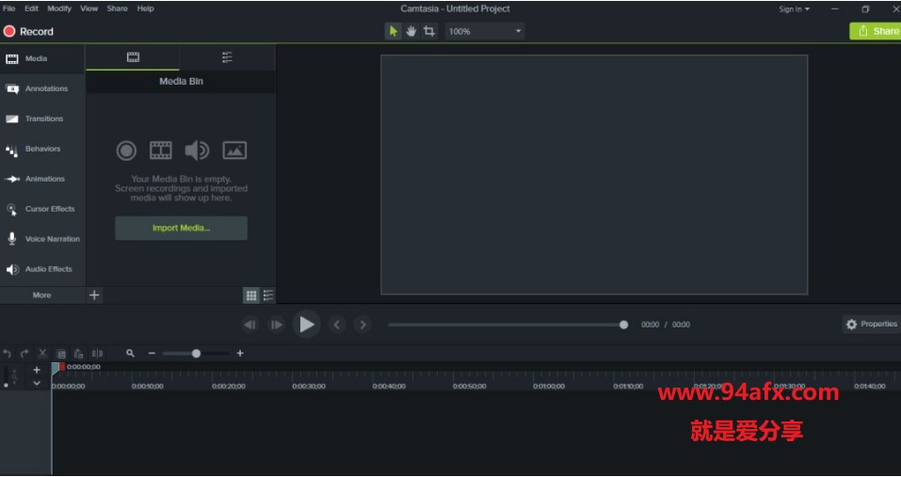Click the speaker audio icon in bin
Screen dimensions: 901x477
[197, 151]
